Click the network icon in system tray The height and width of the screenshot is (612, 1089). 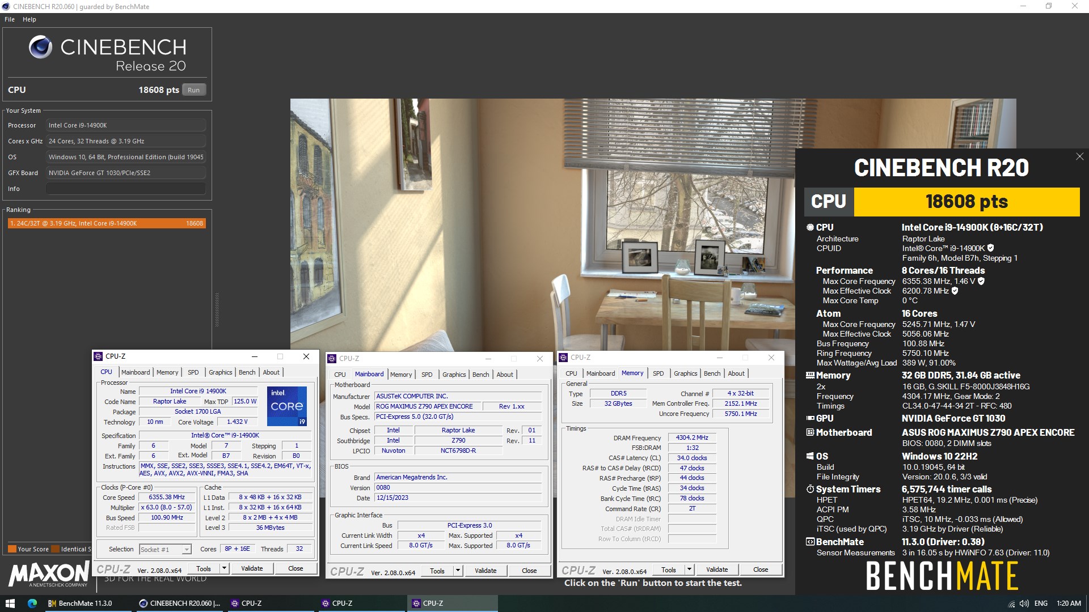(1011, 604)
